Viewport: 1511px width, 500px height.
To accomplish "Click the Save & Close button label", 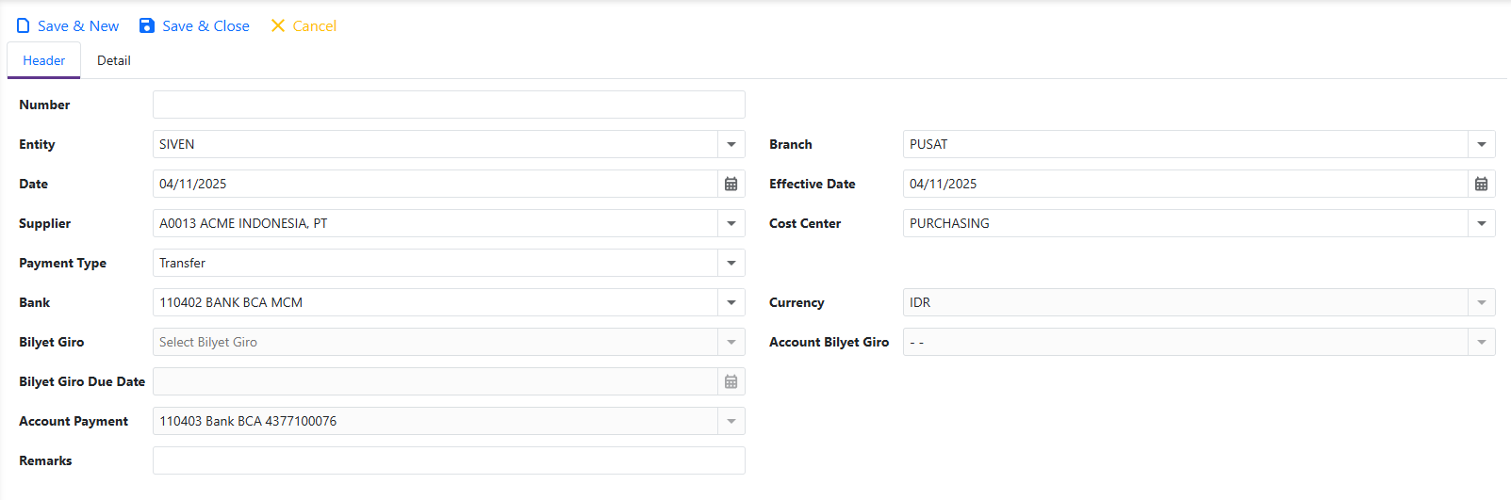I will point(205,26).
